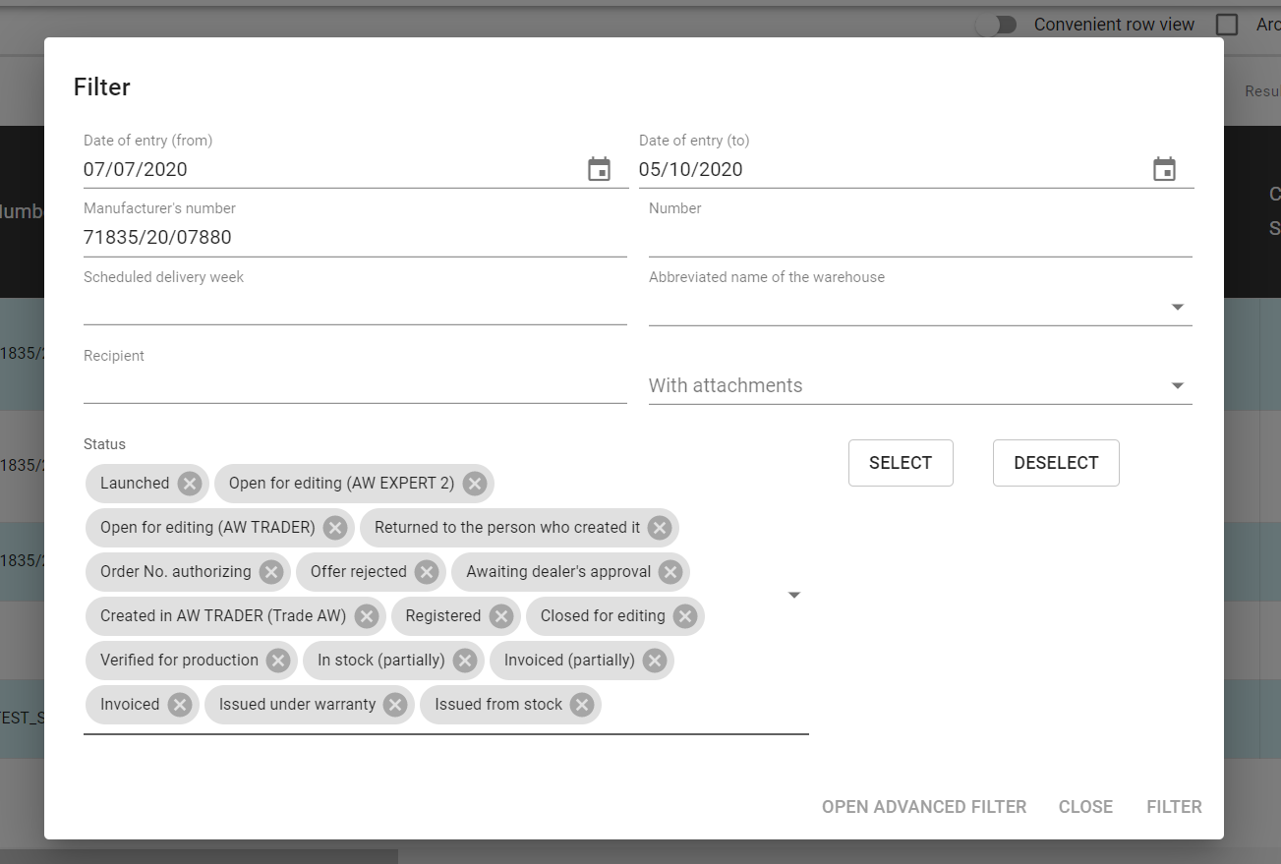The width and height of the screenshot is (1281, 864).
Task: Open calendar for Date of entry (to)
Action: point(1164,169)
